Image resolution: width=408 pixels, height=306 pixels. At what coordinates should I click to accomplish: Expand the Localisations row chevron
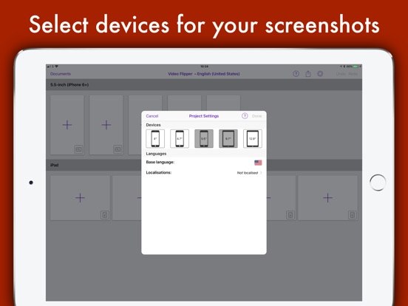click(261, 173)
